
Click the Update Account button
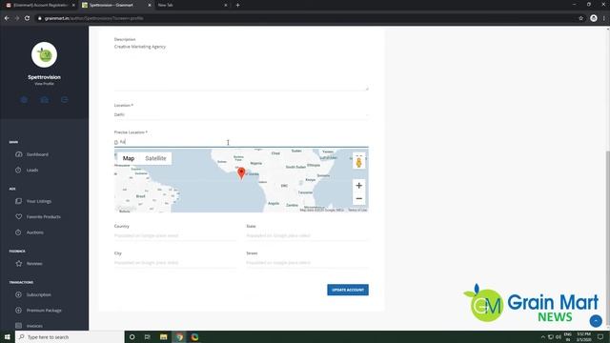pos(348,290)
